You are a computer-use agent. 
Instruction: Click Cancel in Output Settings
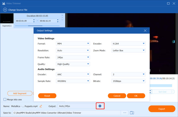point(117,96)
